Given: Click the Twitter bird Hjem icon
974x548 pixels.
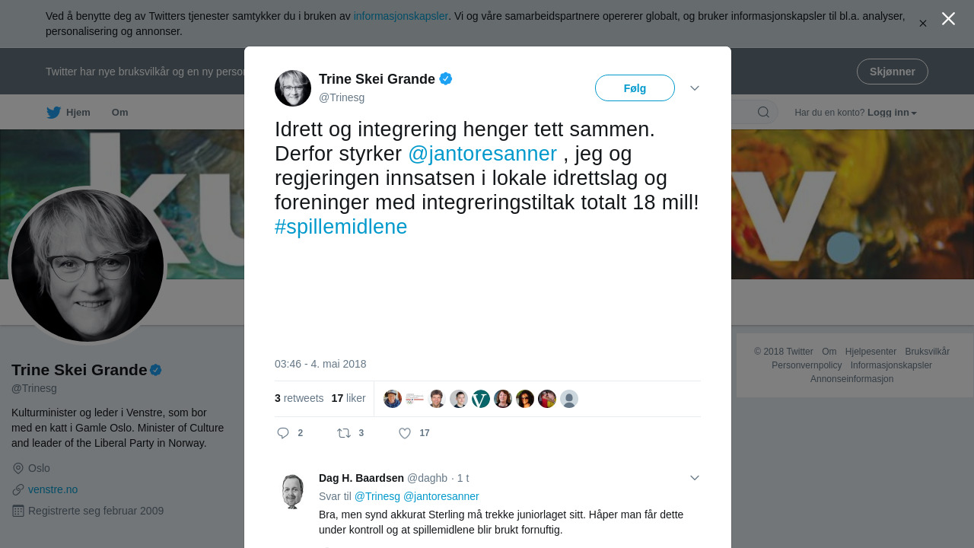Looking at the screenshot, I should click(53, 113).
